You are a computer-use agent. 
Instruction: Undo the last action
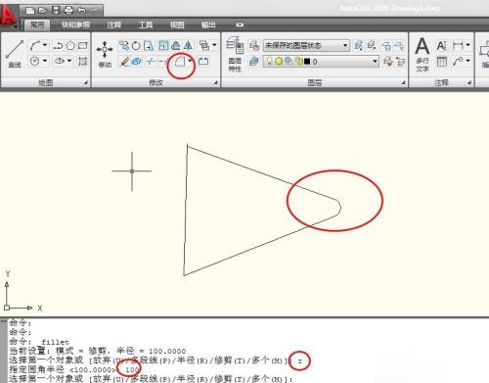(81, 11)
